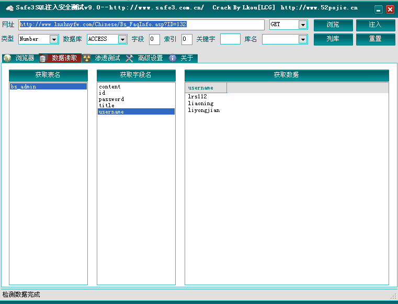Select bs_admin in the table list

48,87
